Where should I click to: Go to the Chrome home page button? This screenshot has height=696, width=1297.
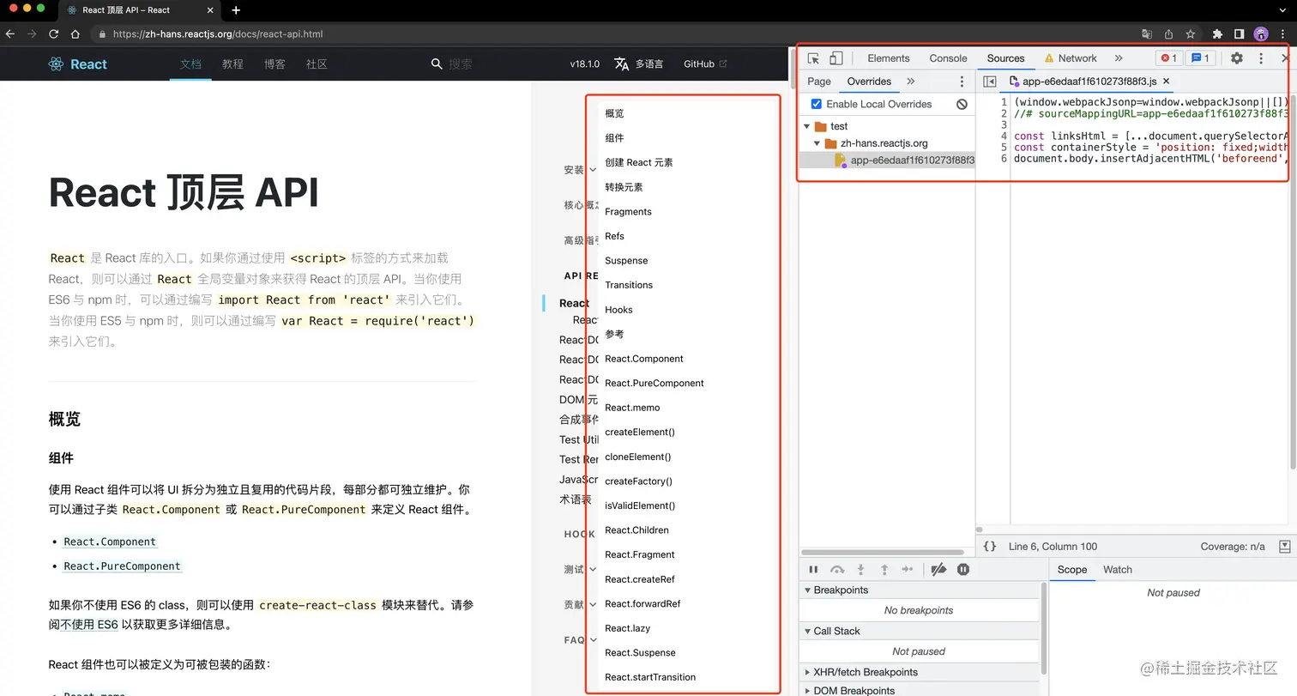click(75, 34)
